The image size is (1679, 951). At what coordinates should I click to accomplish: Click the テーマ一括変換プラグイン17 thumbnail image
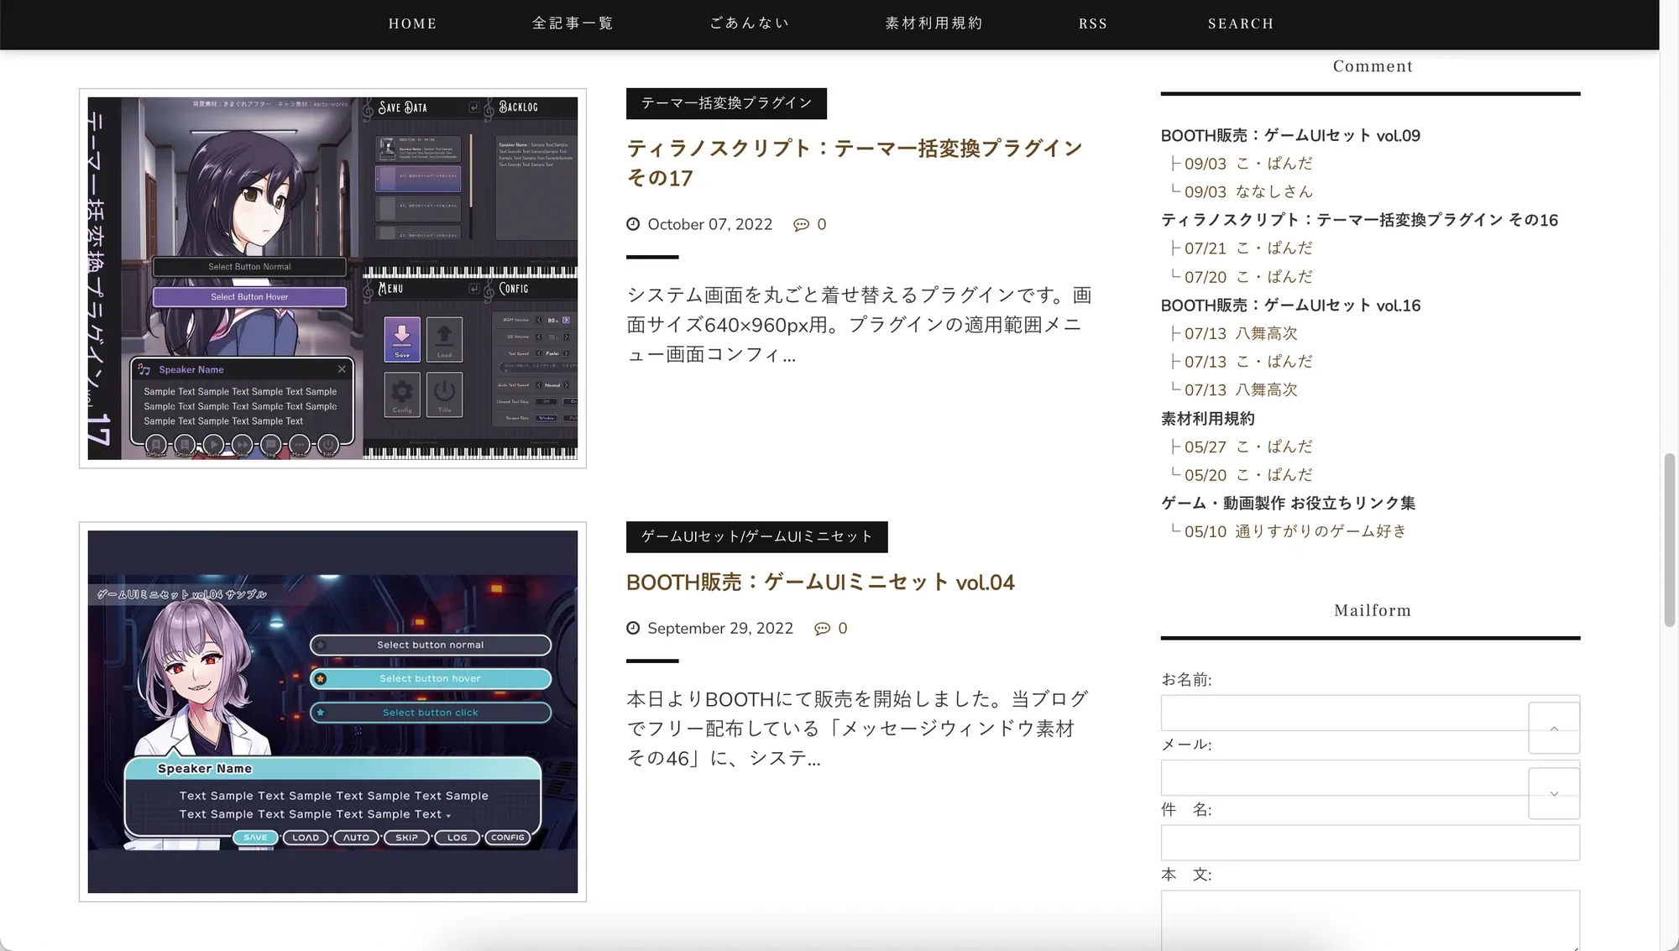[332, 278]
